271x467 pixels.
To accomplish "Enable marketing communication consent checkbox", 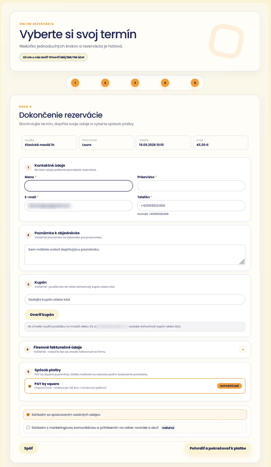I will [x=28, y=428].
